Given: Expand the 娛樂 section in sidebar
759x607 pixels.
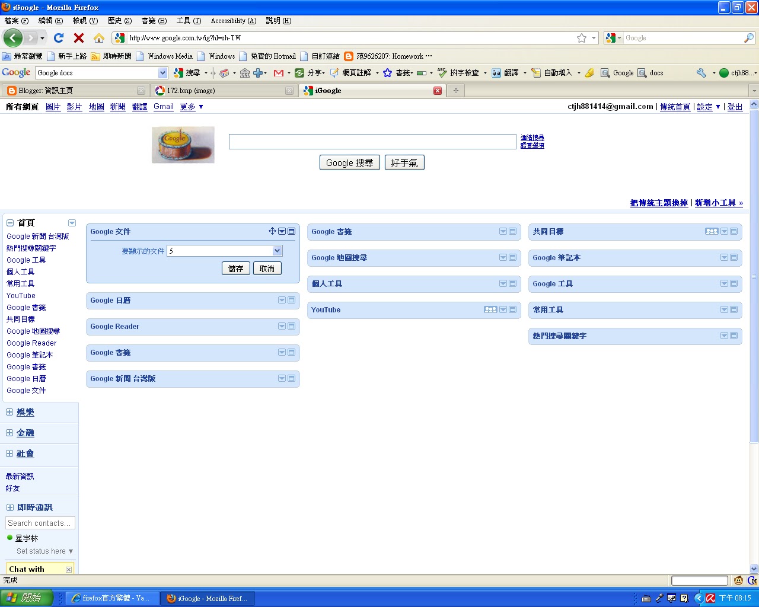Looking at the screenshot, I should 9,412.
